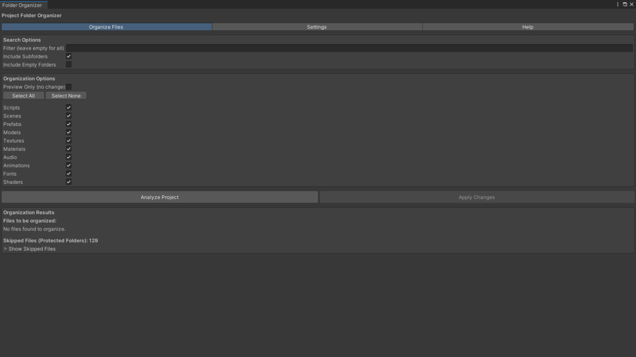This screenshot has width=636, height=357.
Task: Enable Include Empty Folders
Action: [x=68, y=65]
